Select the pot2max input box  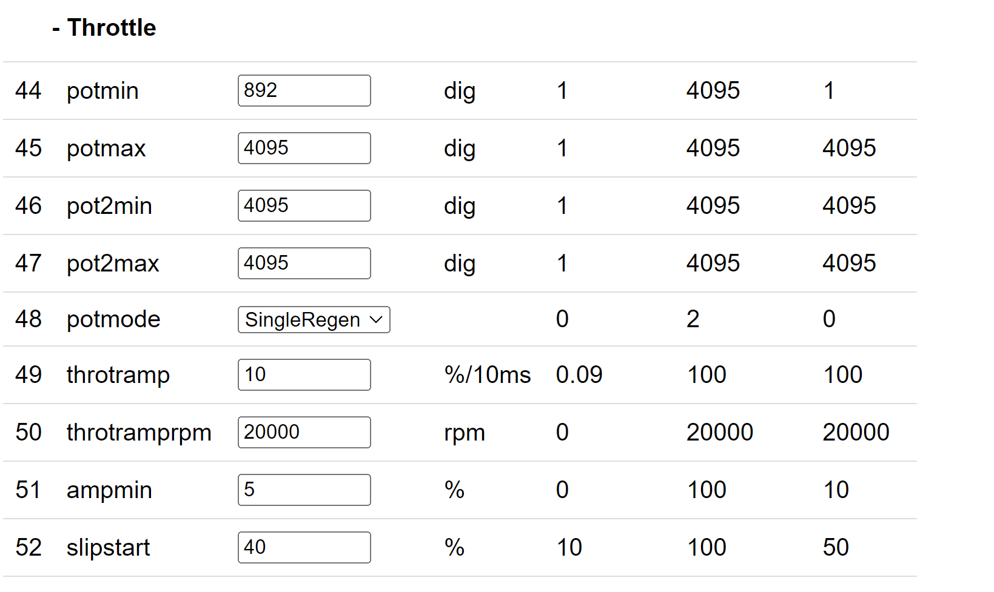click(x=304, y=263)
